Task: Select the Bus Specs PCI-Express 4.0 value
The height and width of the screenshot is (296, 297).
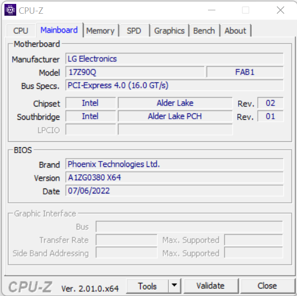Action: pos(175,85)
